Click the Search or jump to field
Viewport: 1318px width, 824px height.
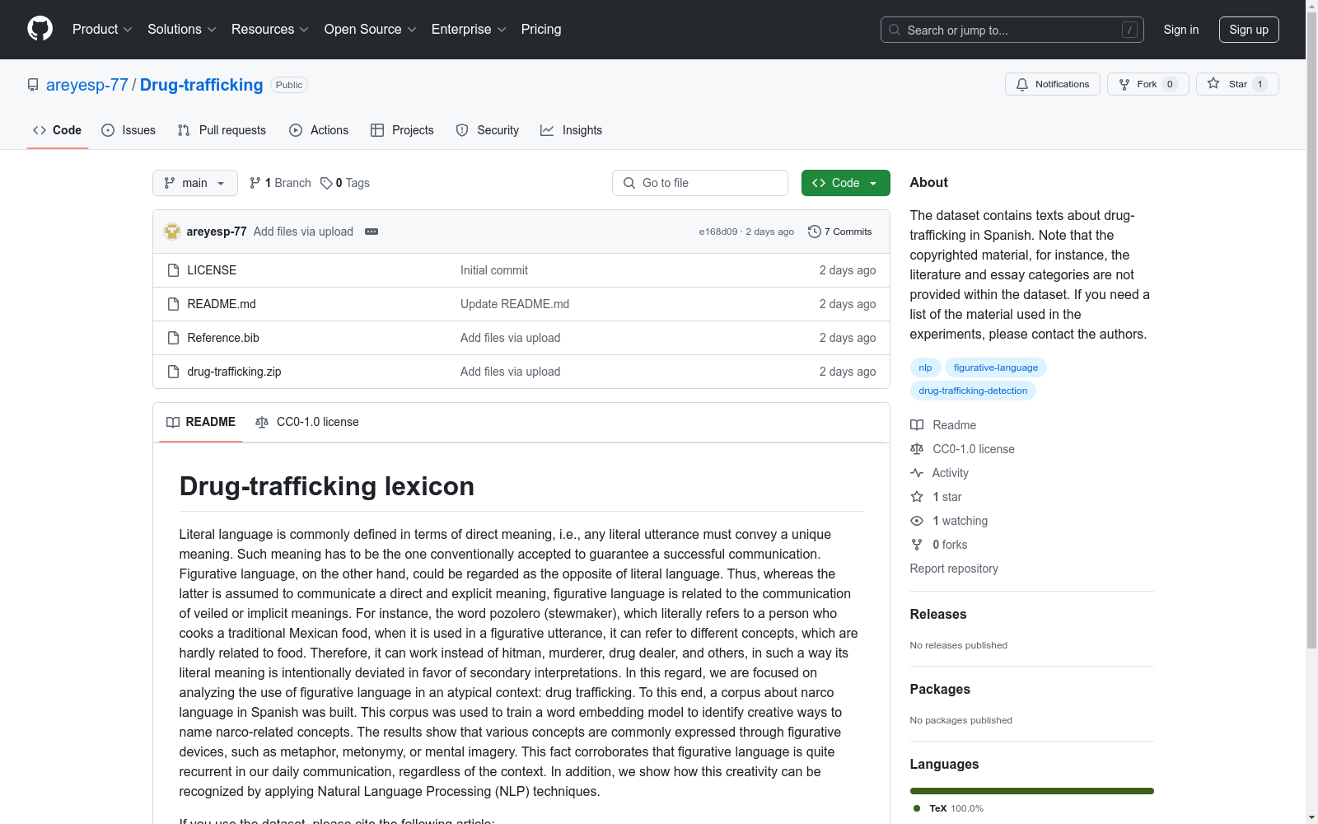[1012, 30]
